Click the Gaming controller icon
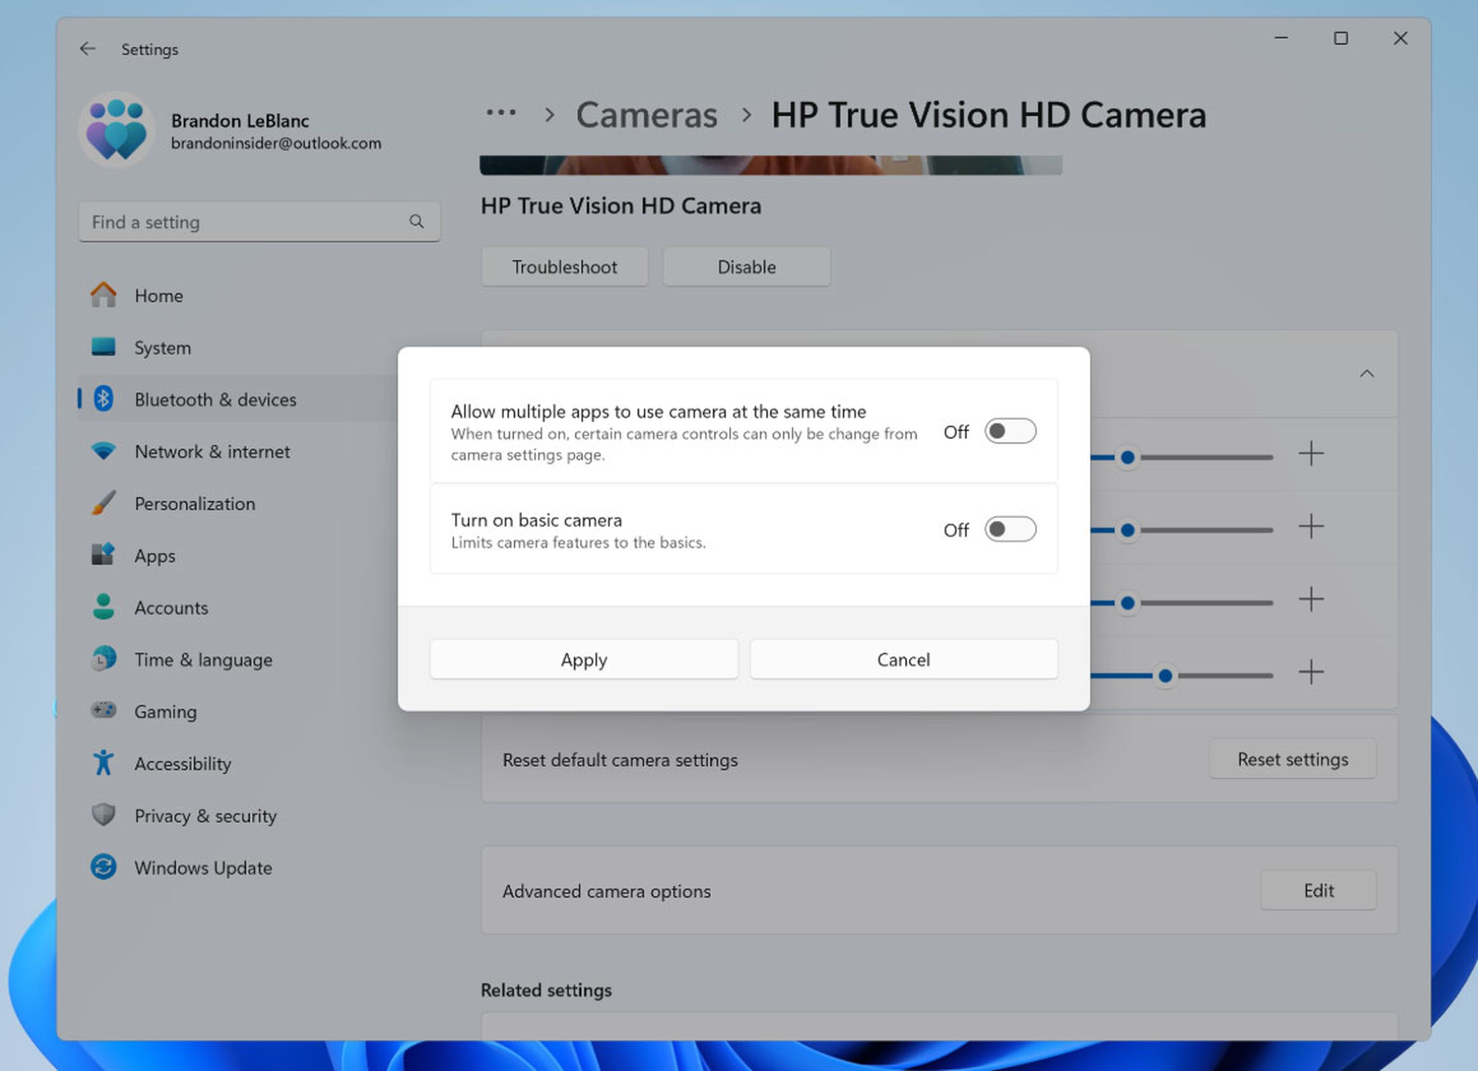Viewport: 1478px width, 1071px height. click(x=103, y=710)
